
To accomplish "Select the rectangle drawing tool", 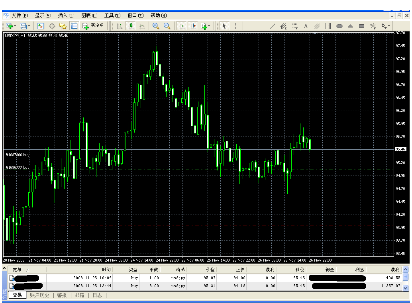I will tap(361, 26).
